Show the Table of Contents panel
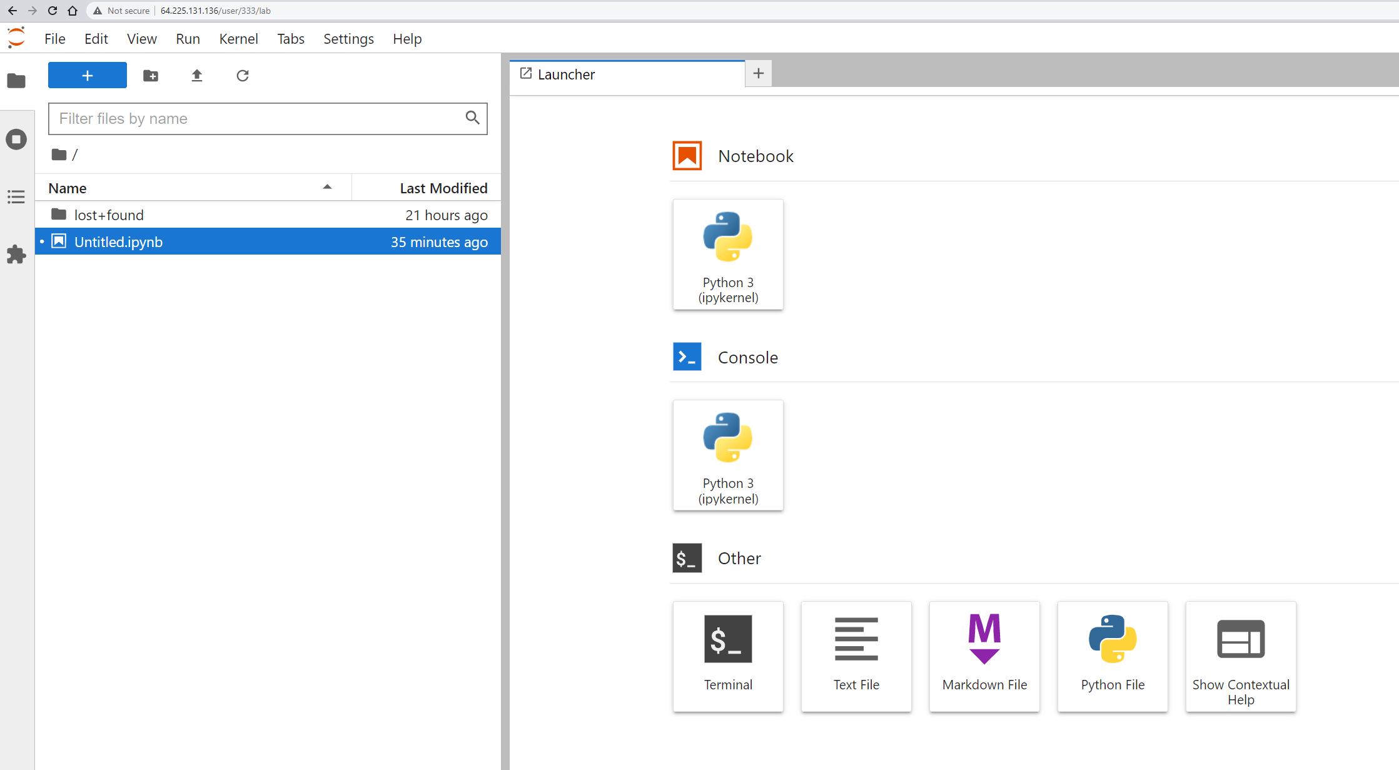Viewport: 1399px width, 770px height. click(x=16, y=197)
